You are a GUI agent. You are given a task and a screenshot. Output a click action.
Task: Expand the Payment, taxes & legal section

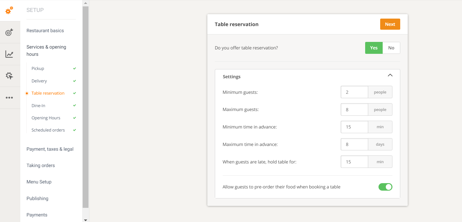(x=50, y=149)
